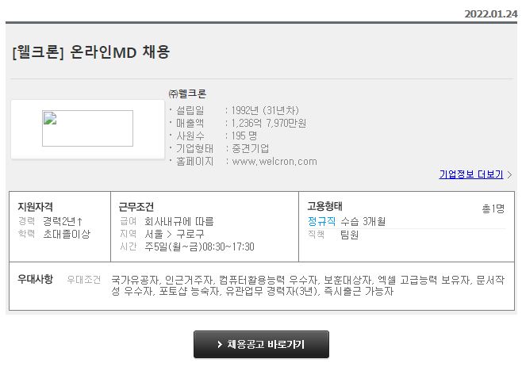Click the salary text 회사내규에 따름
Screen dimensions: 522x386
(x=179, y=221)
